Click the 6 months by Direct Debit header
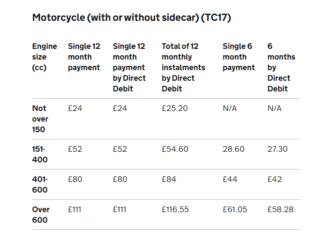 pyautogui.click(x=281, y=68)
